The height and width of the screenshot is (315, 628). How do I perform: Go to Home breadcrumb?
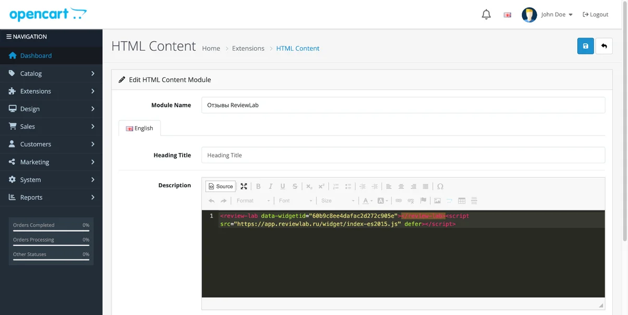point(211,48)
